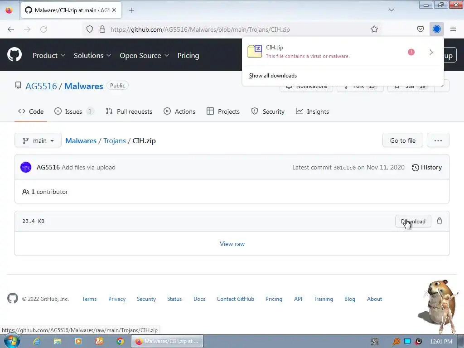The image size is (464, 348).
Task: Open the Firefox hamburger application menu
Action: 453,29
